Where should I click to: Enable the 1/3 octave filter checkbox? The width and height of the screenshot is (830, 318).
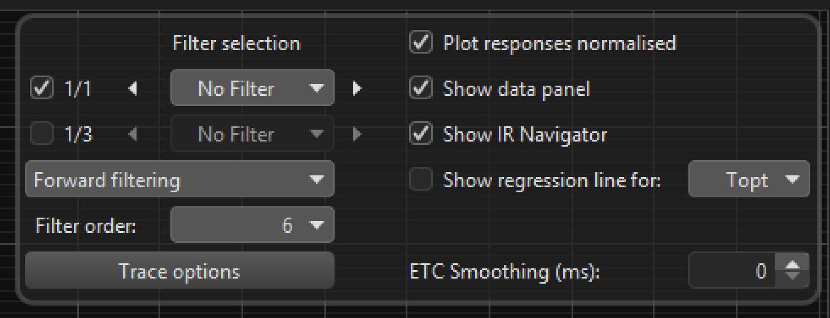[x=41, y=135]
